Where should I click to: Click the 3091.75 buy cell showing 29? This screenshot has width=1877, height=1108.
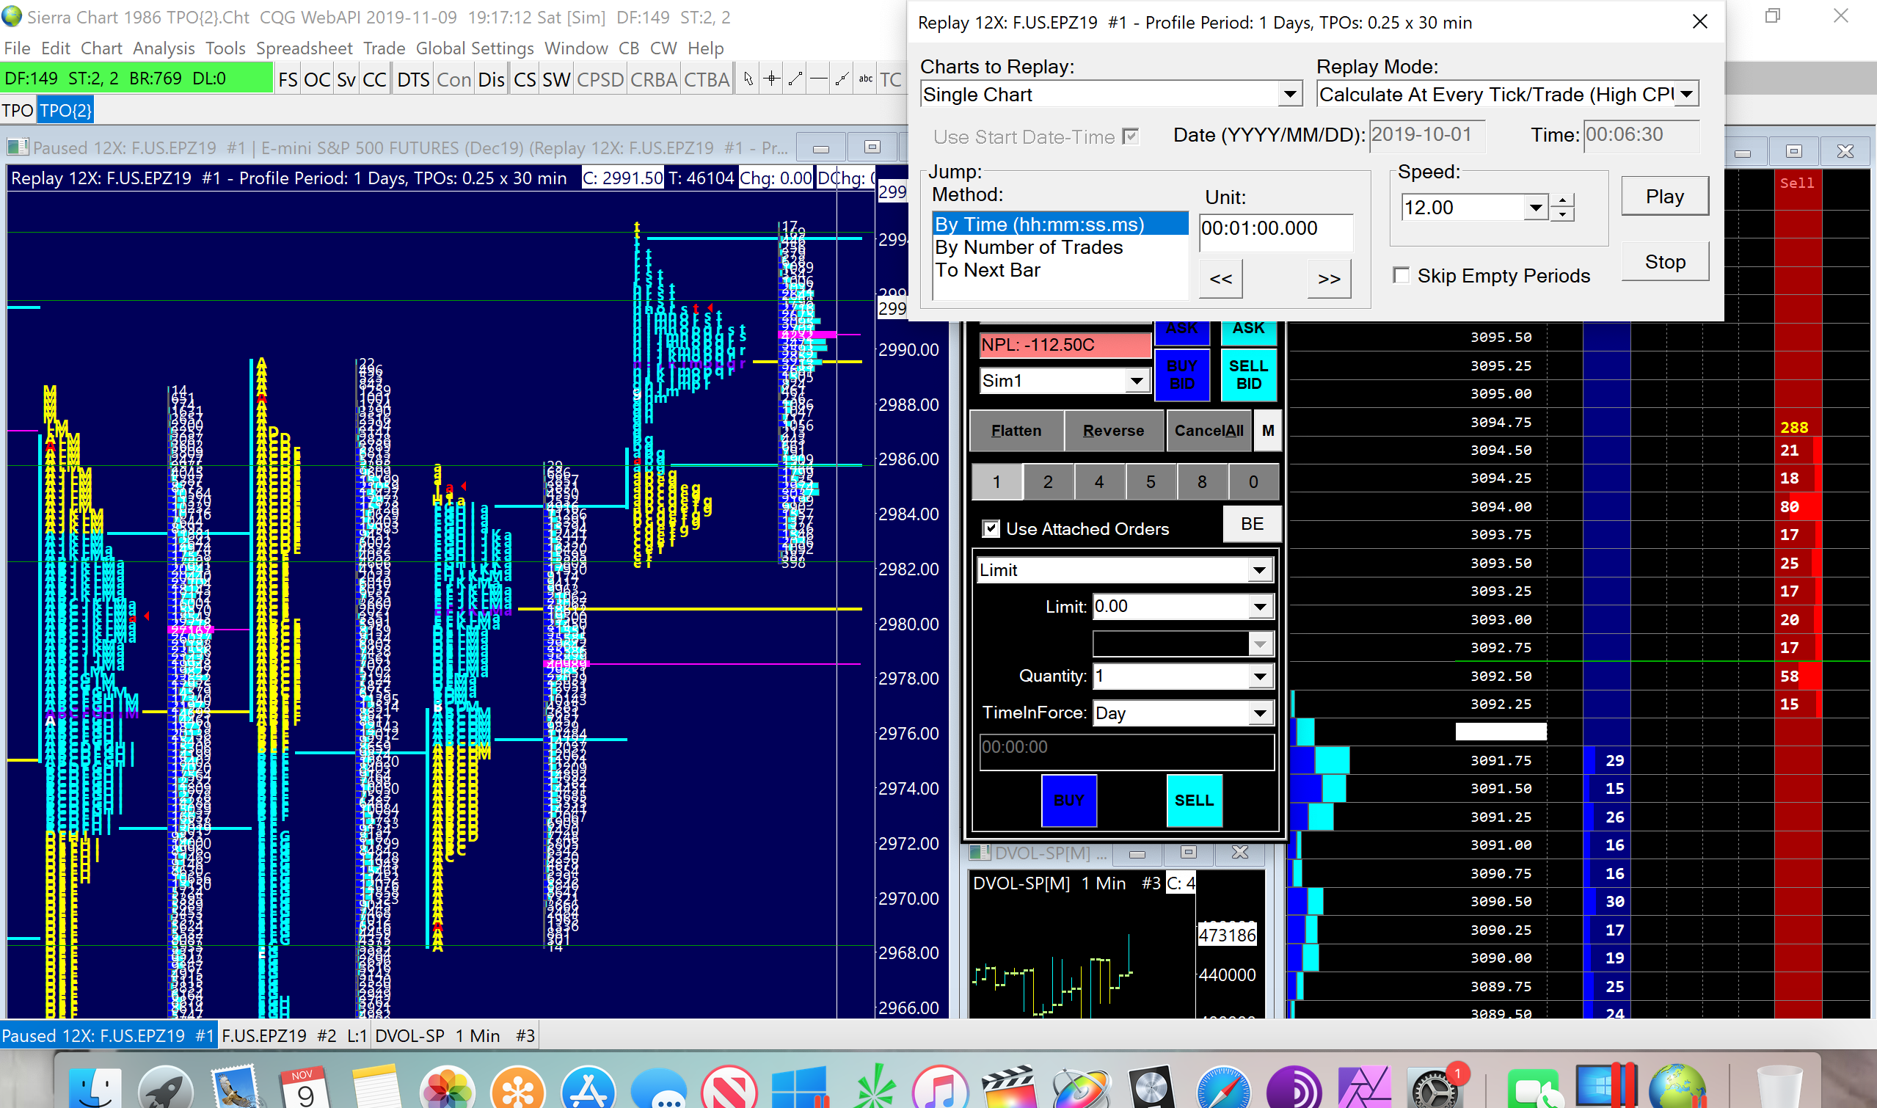coord(1608,760)
